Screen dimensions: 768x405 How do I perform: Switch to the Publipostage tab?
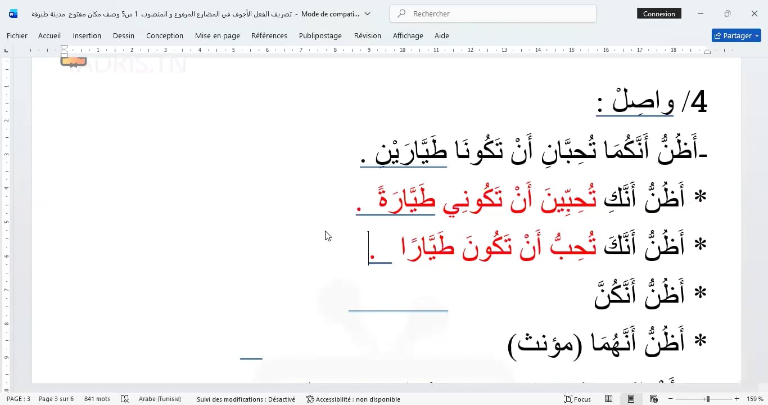(x=320, y=35)
